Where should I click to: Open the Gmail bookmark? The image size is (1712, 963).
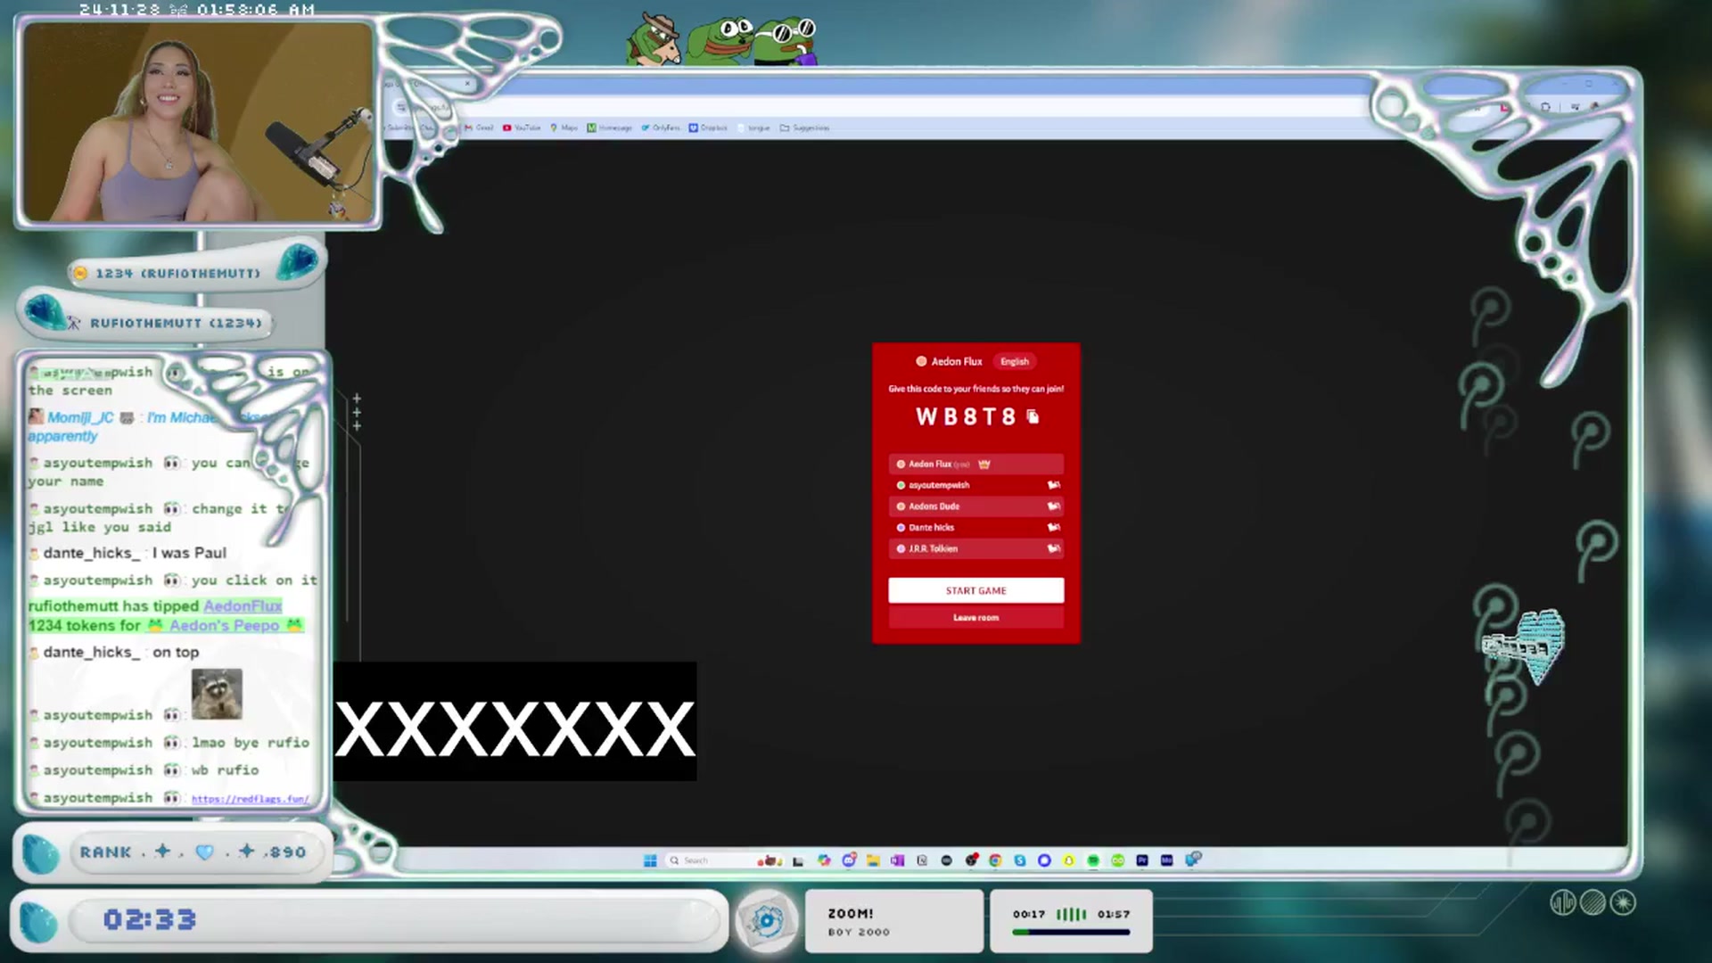click(x=479, y=128)
